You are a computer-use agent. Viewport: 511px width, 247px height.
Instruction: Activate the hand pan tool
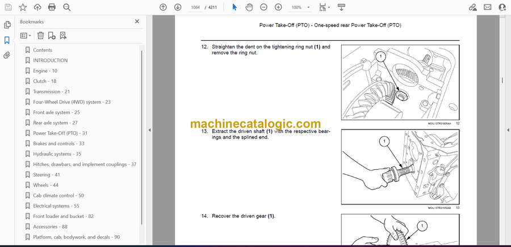249,7
